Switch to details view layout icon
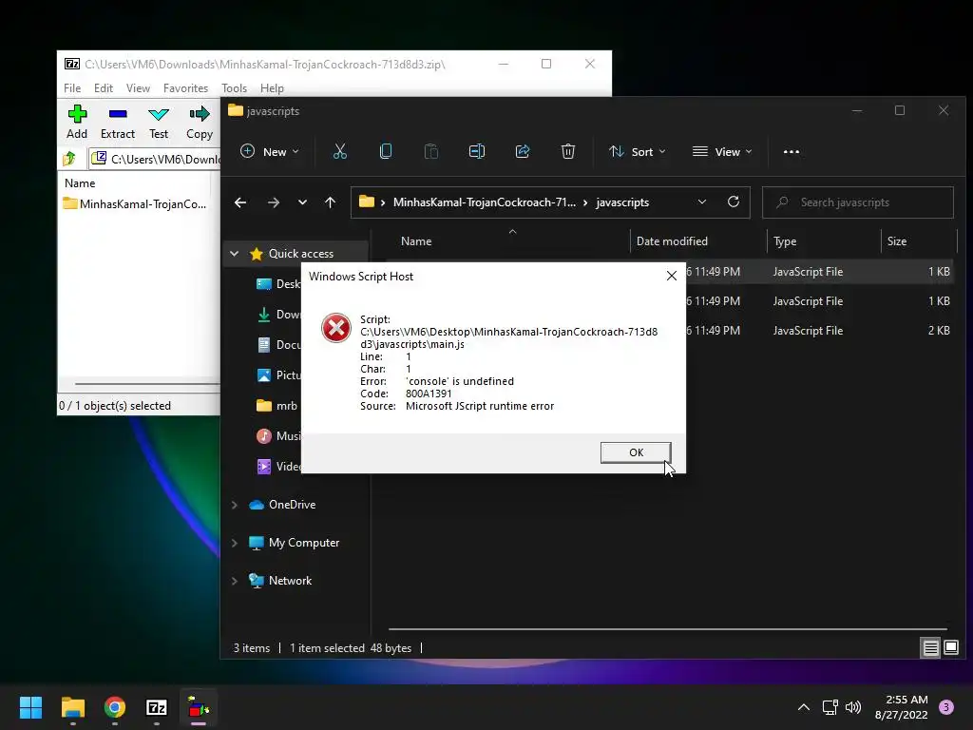The width and height of the screenshot is (973, 730). coord(931,648)
